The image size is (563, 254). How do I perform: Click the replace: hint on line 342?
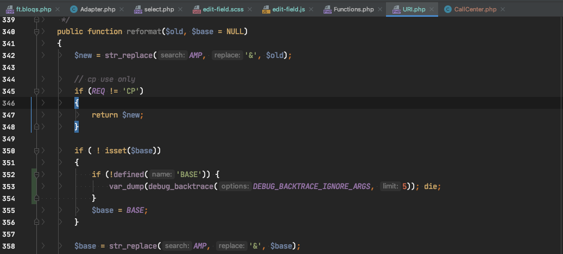pyautogui.click(x=227, y=56)
